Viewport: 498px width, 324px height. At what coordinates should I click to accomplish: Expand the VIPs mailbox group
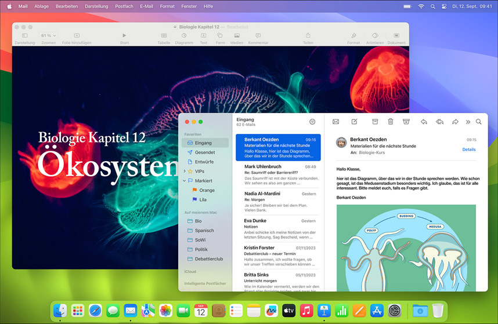[185, 172]
